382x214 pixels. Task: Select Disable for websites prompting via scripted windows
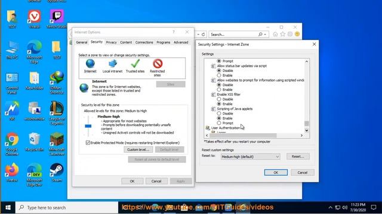pyautogui.click(x=219, y=84)
